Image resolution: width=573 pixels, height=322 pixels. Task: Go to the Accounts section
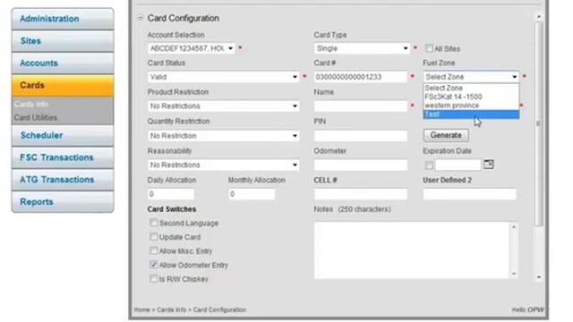(x=63, y=64)
